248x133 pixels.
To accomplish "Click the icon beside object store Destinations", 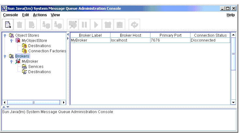I will tap(24, 46).
